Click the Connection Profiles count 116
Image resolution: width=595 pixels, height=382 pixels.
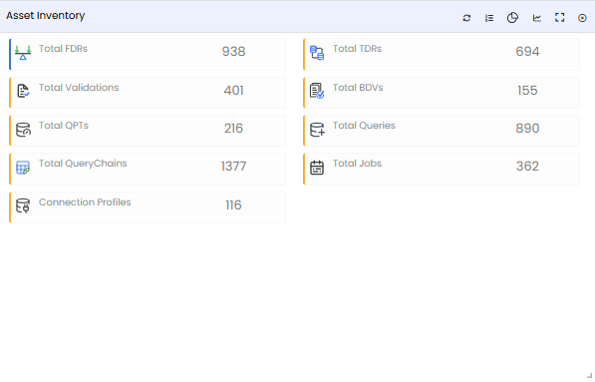pyautogui.click(x=233, y=205)
